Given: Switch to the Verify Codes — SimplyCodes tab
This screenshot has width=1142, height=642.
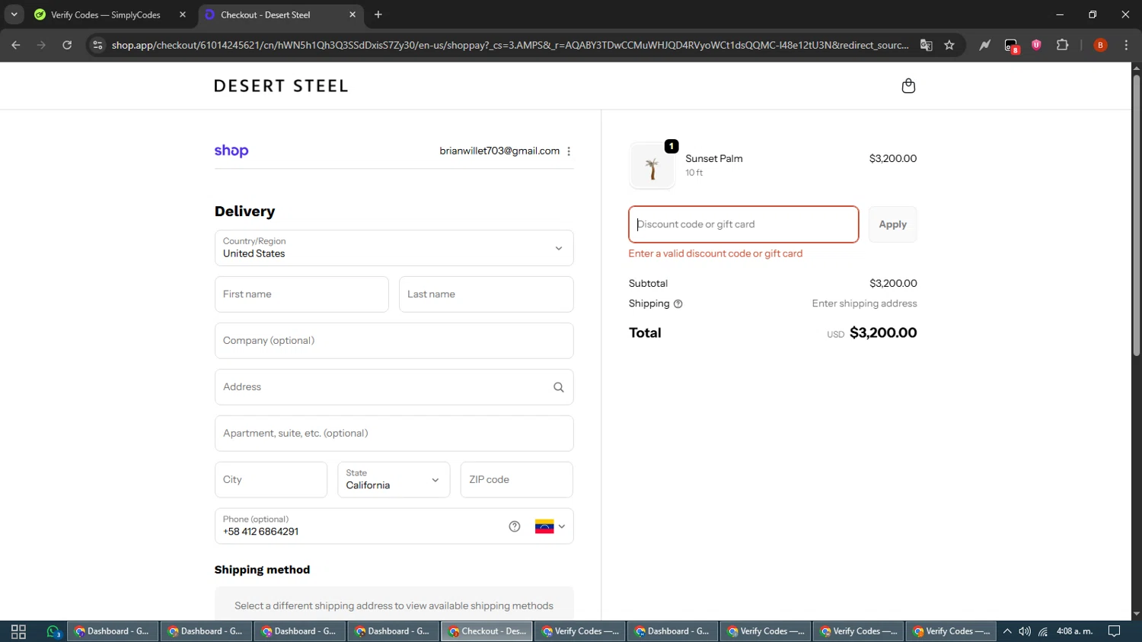Looking at the screenshot, I should point(106,14).
